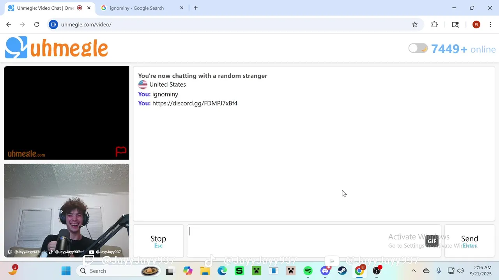Open the Minecraft creeper icon in taskbar

(x=257, y=271)
